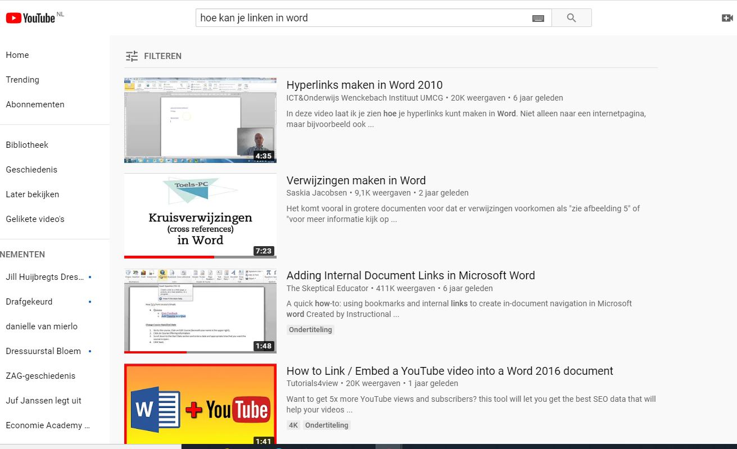The image size is (737, 449).
Task: Go to Home in sidebar
Action: point(17,55)
